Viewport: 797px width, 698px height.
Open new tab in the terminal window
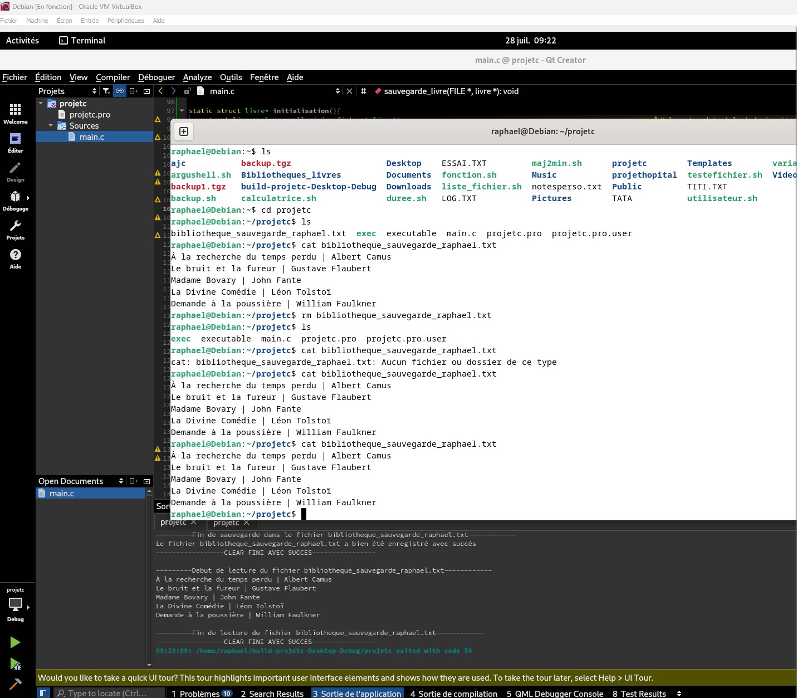point(184,131)
